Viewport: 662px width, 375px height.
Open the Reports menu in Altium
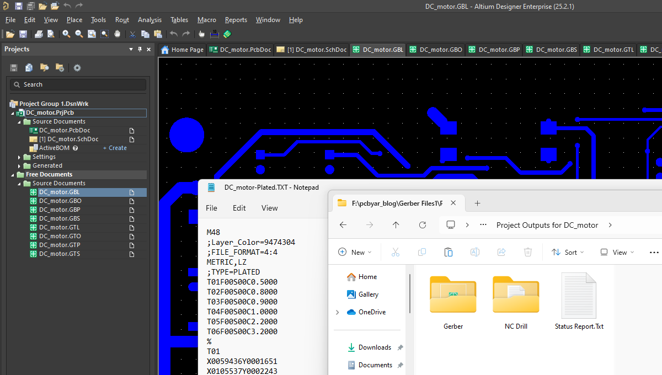point(236,20)
